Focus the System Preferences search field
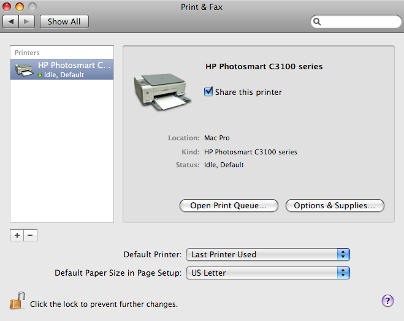Viewport: 404px width, 321px height. [356, 21]
